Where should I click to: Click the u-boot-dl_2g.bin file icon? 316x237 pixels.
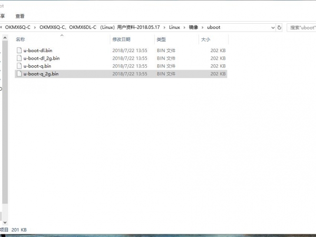(x=19, y=58)
